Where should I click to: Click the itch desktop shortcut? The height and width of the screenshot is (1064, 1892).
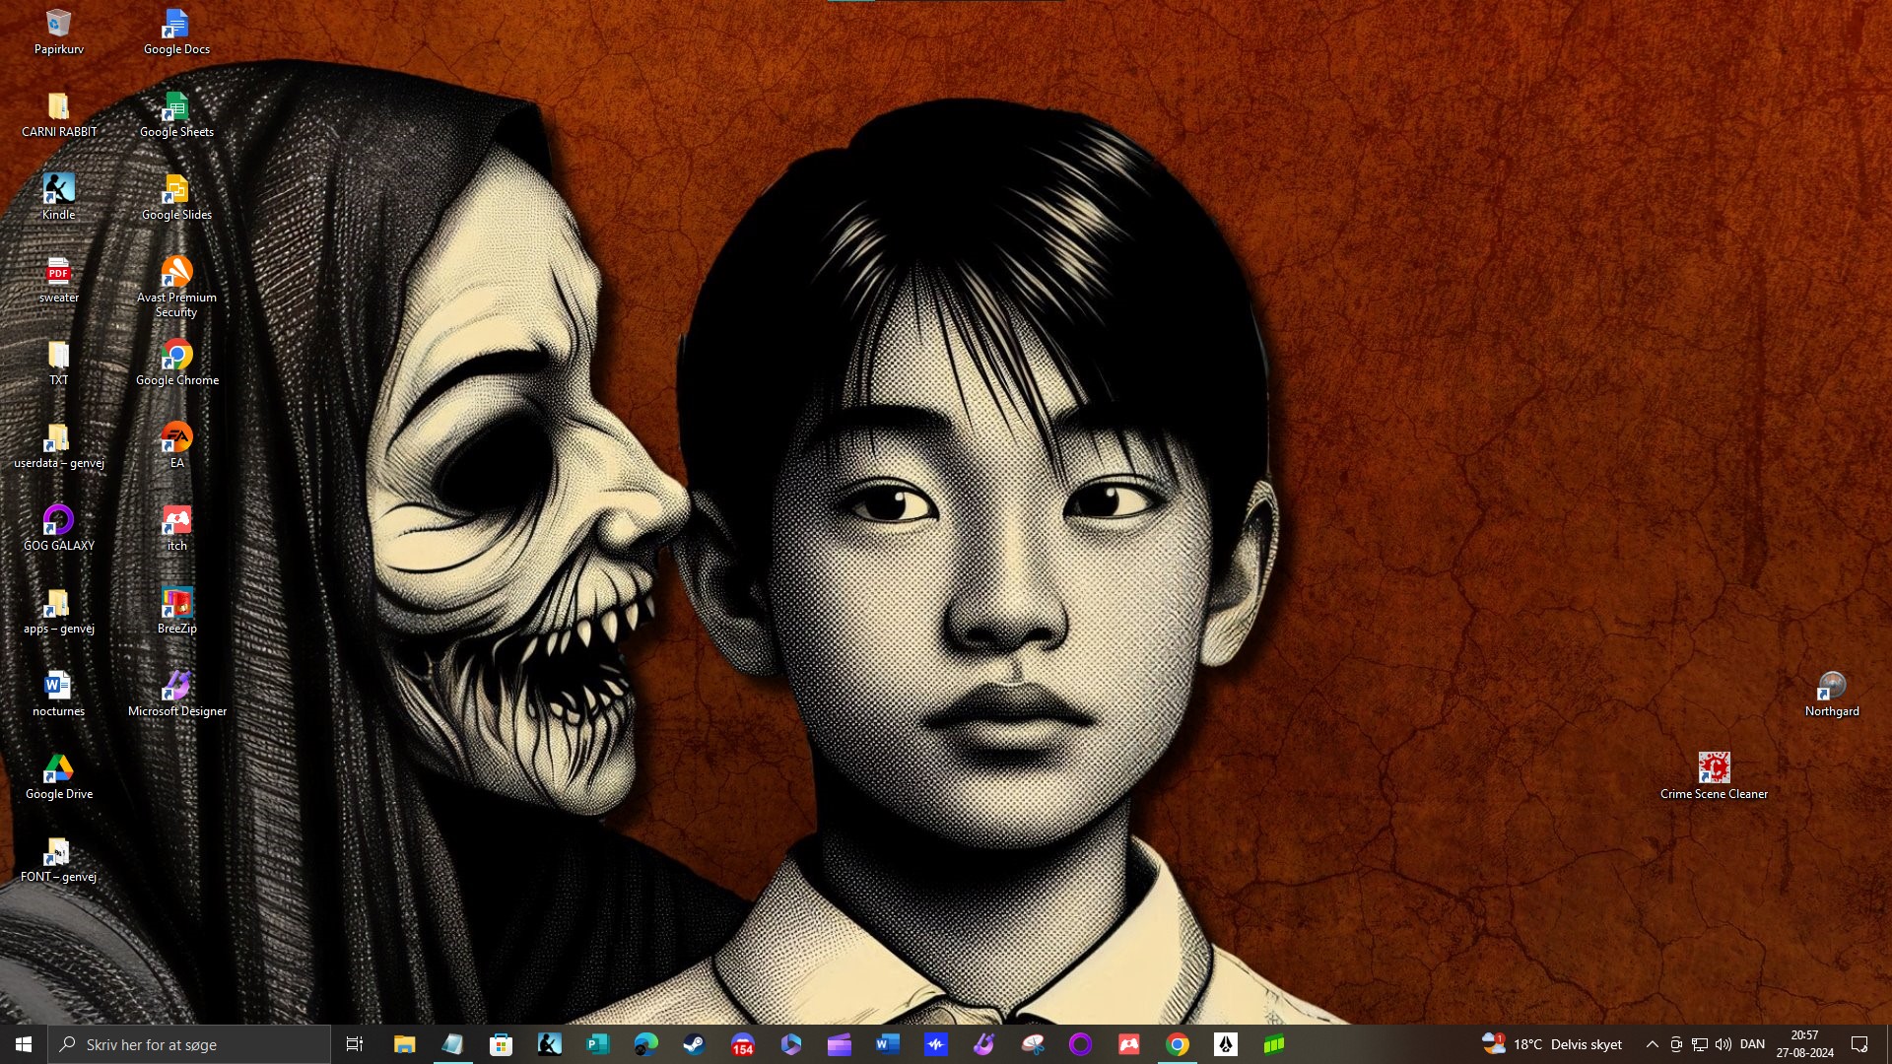coord(176,520)
